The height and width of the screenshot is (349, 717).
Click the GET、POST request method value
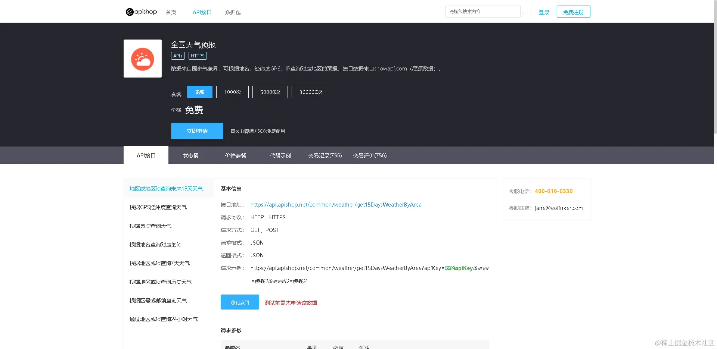point(265,230)
